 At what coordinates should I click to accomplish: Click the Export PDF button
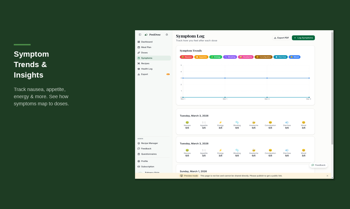[x=281, y=38]
